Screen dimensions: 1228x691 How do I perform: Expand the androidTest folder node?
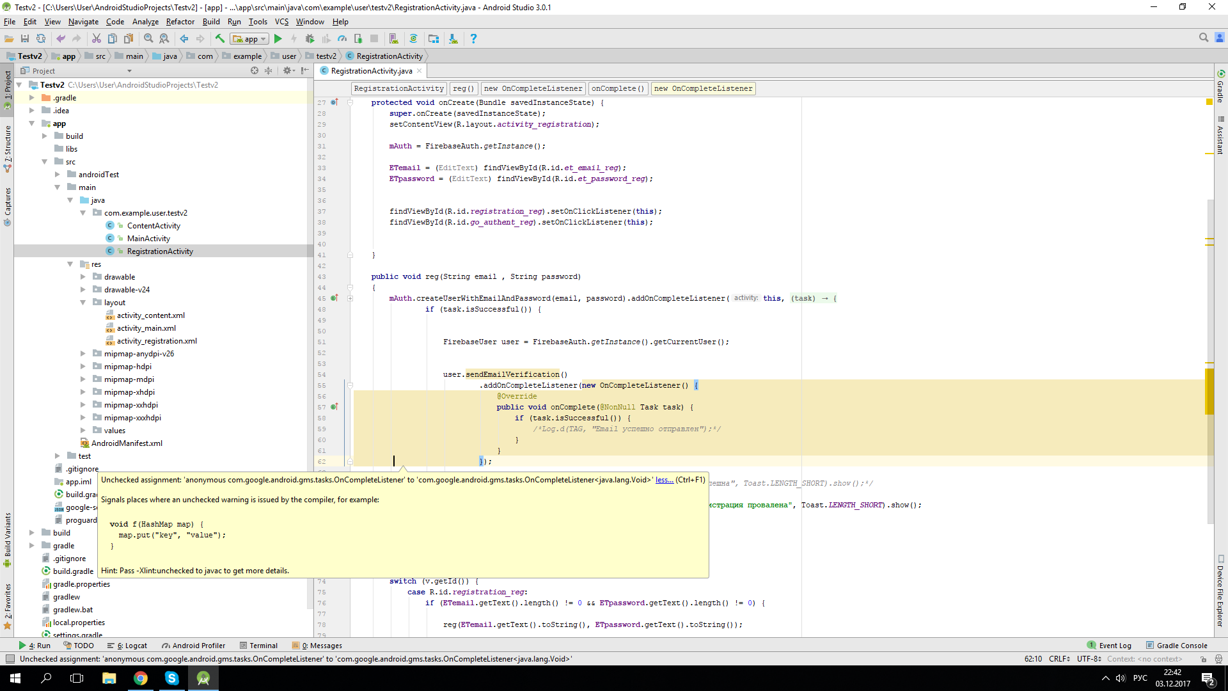58,175
